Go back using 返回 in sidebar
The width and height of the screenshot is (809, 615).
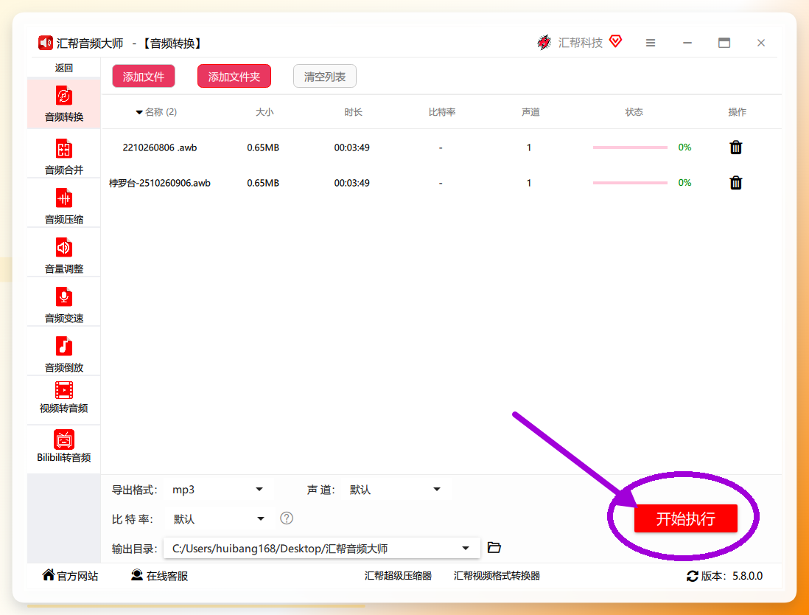64,68
